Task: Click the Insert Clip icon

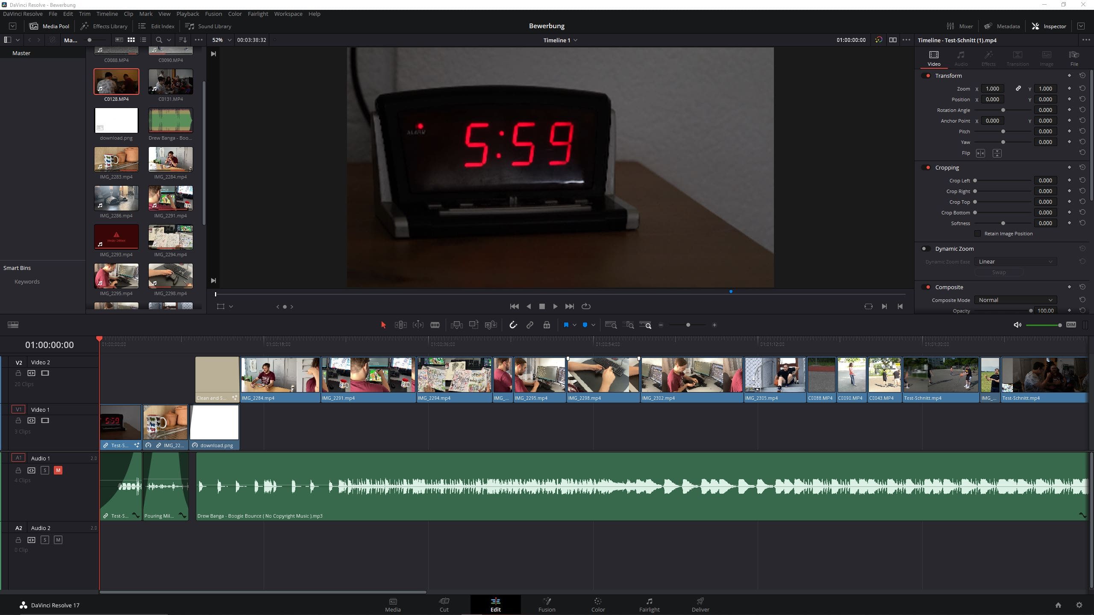Action: (456, 325)
